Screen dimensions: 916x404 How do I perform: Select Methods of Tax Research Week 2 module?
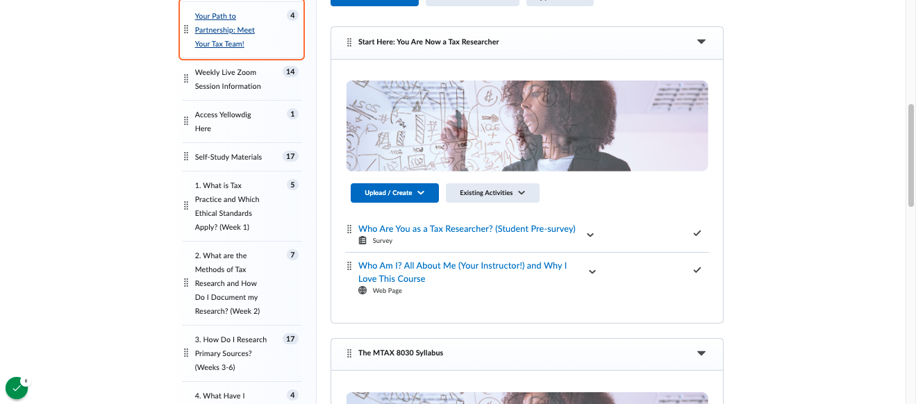(227, 283)
